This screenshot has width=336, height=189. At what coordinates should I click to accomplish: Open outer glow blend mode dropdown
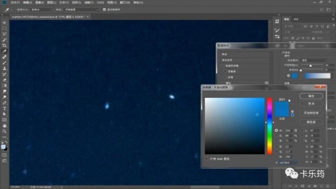(314, 61)
